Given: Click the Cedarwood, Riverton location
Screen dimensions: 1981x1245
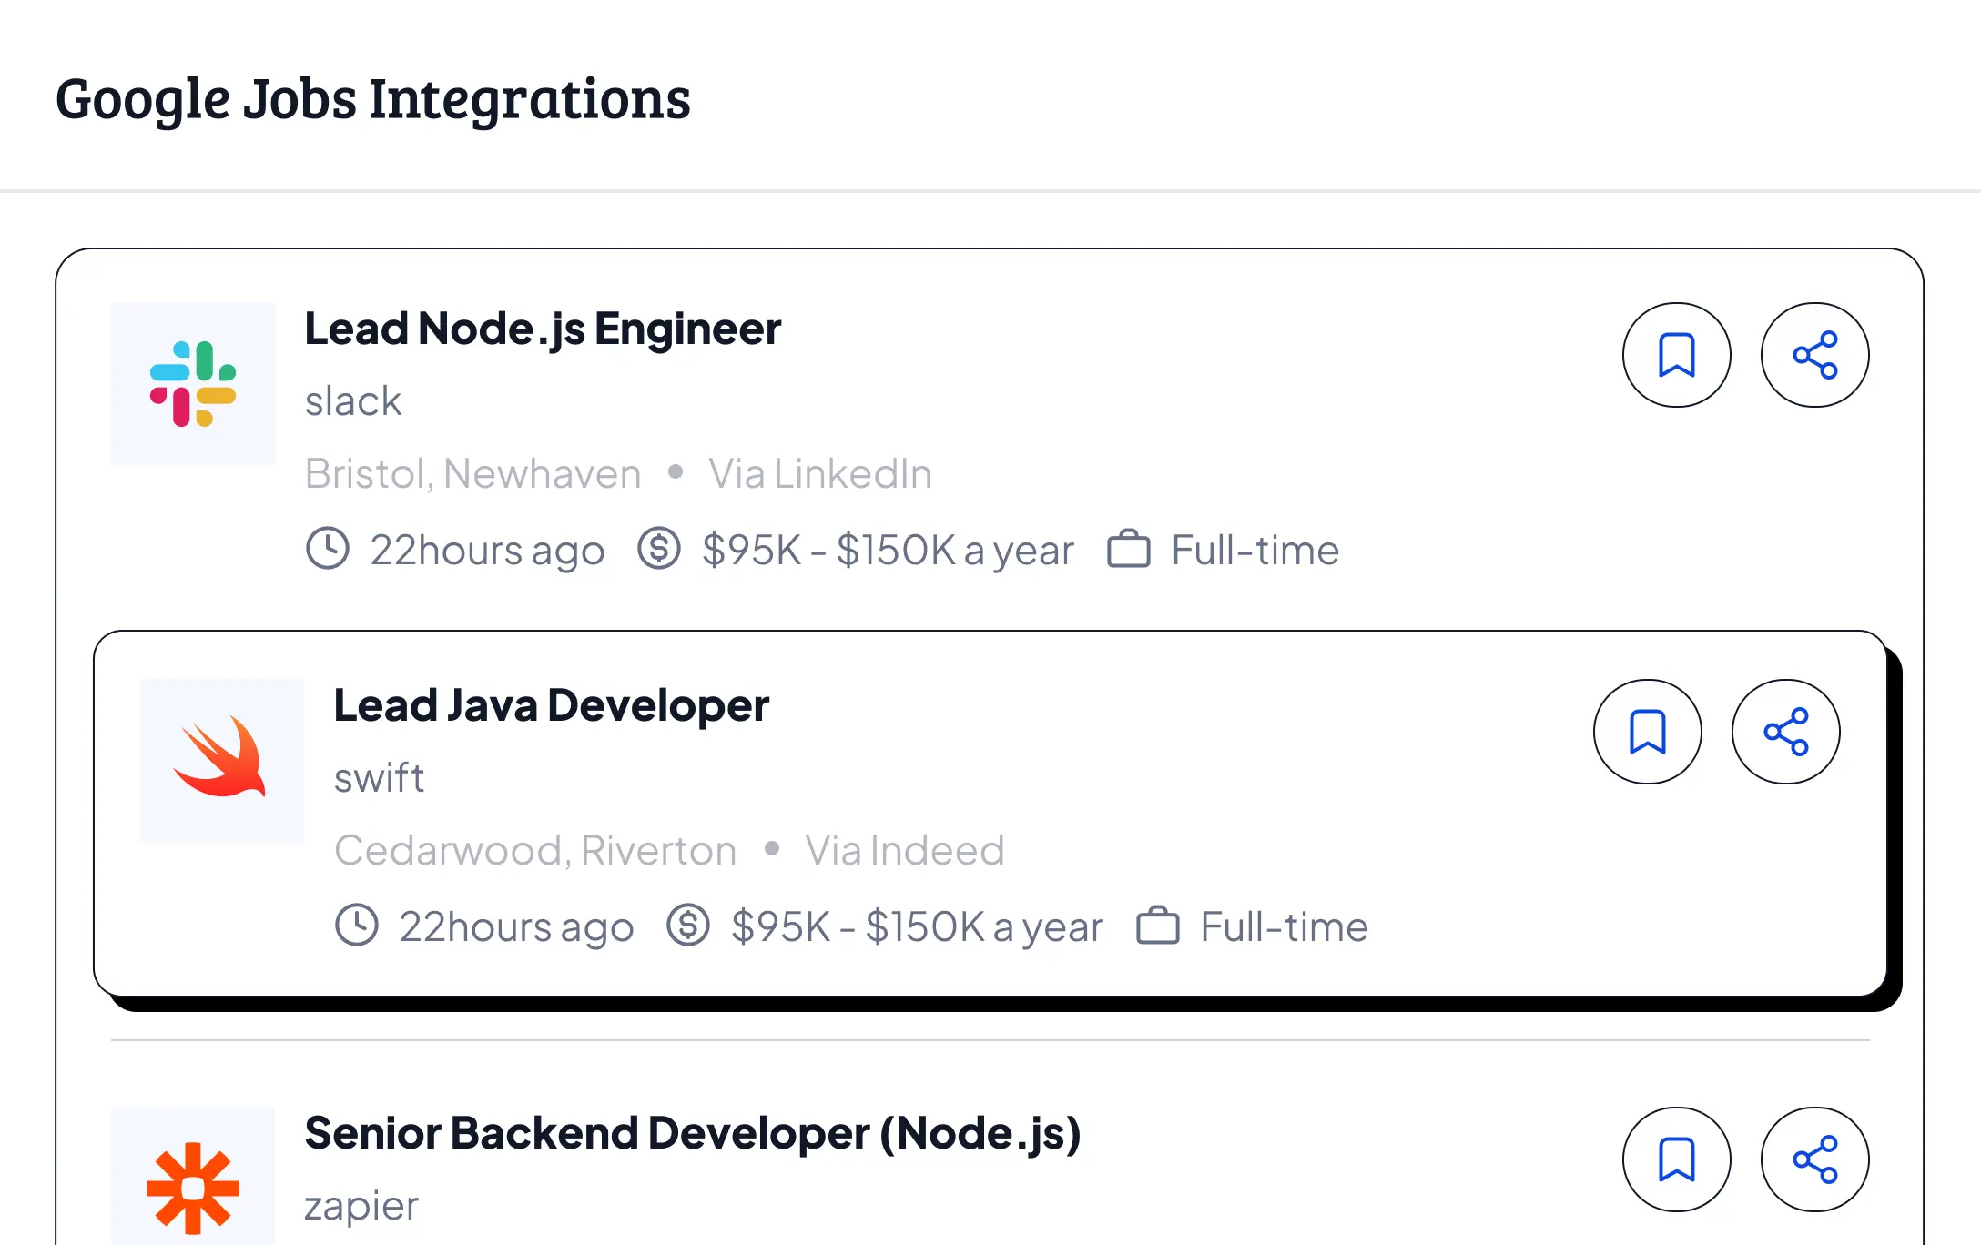Looking at the screenshot, I should (535, 851).
